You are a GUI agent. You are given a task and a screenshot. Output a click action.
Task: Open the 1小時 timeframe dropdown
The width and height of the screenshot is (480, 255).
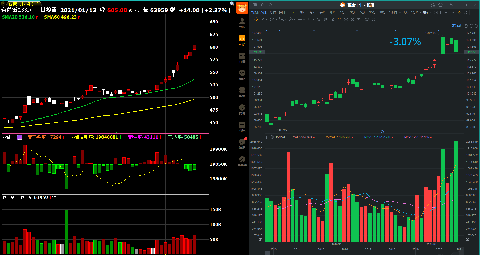tap(395, 12)
